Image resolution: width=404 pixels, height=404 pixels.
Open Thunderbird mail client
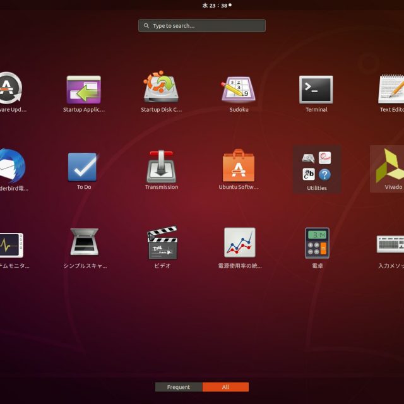tap(13, 167)
